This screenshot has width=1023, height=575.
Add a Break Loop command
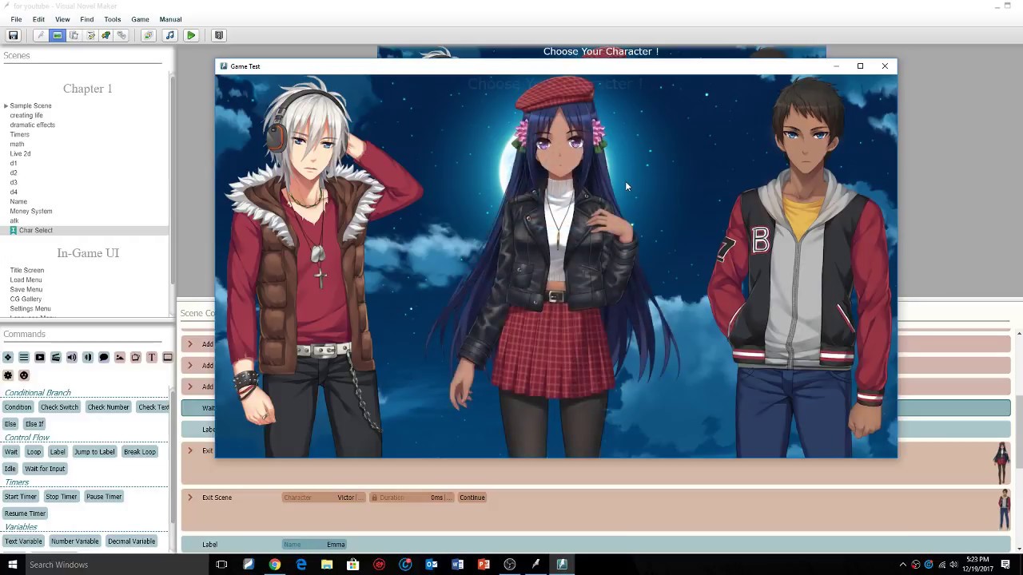pyautogui.click(x=140, y=452)
